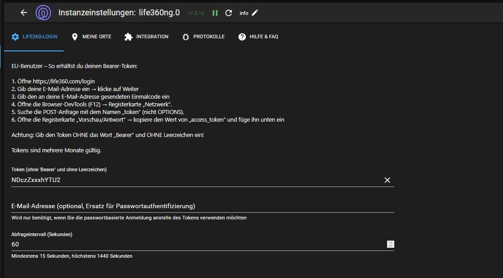This screenshot has width=503, height=278.
Task: Clear the token field with the X
Action: (387, 180)
